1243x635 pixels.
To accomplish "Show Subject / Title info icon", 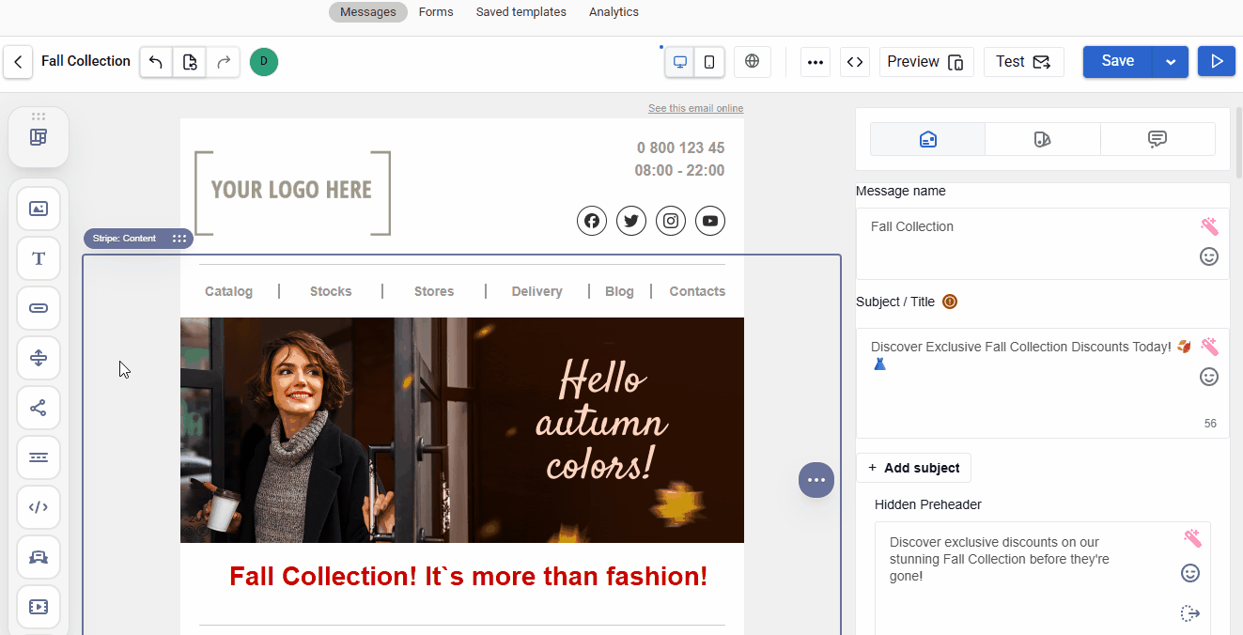I will (949, 302).
